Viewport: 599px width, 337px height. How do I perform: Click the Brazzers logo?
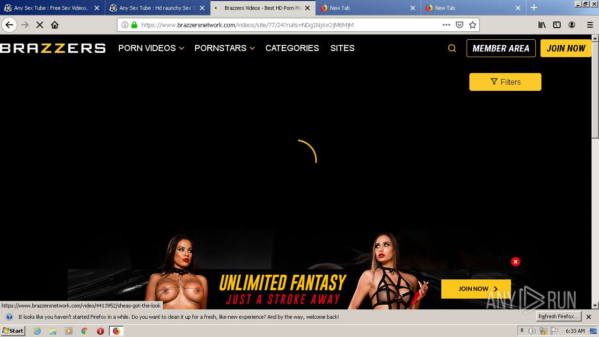(53, 48)
